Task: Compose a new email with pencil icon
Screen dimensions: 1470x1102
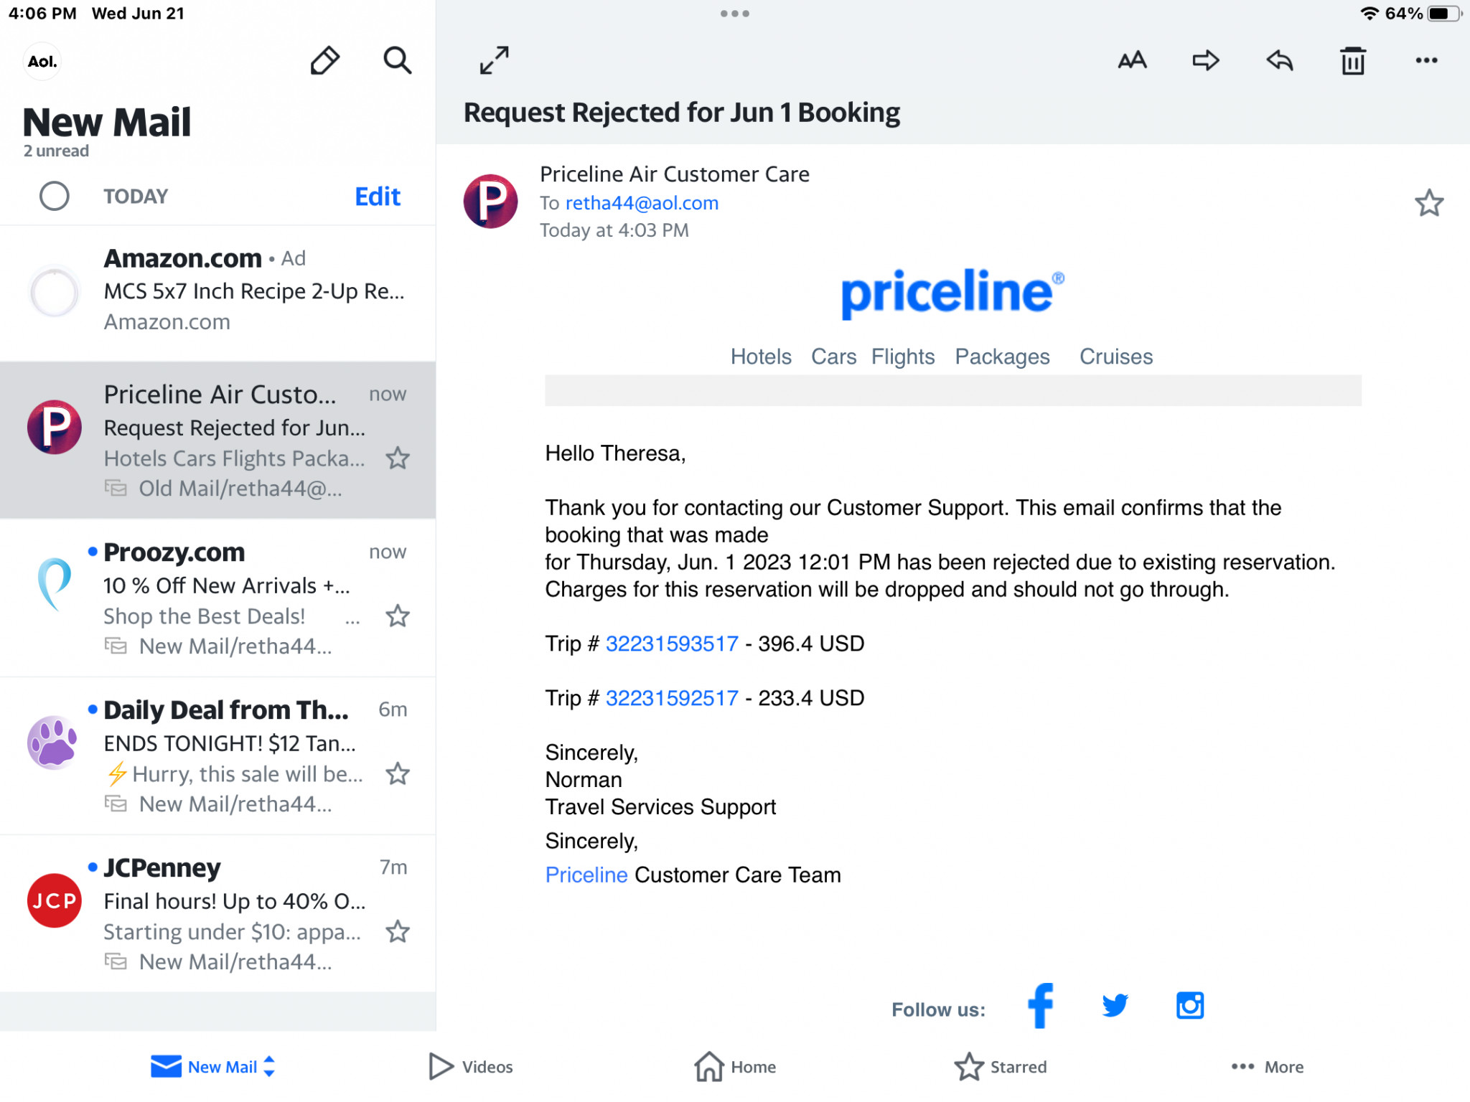Action: coord(324,60)
